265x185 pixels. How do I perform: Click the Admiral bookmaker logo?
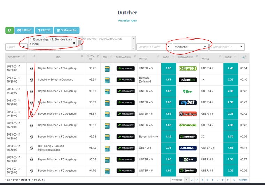coord(188,148)
